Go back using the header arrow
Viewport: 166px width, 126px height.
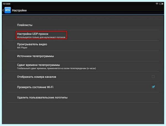click(3, 10)
